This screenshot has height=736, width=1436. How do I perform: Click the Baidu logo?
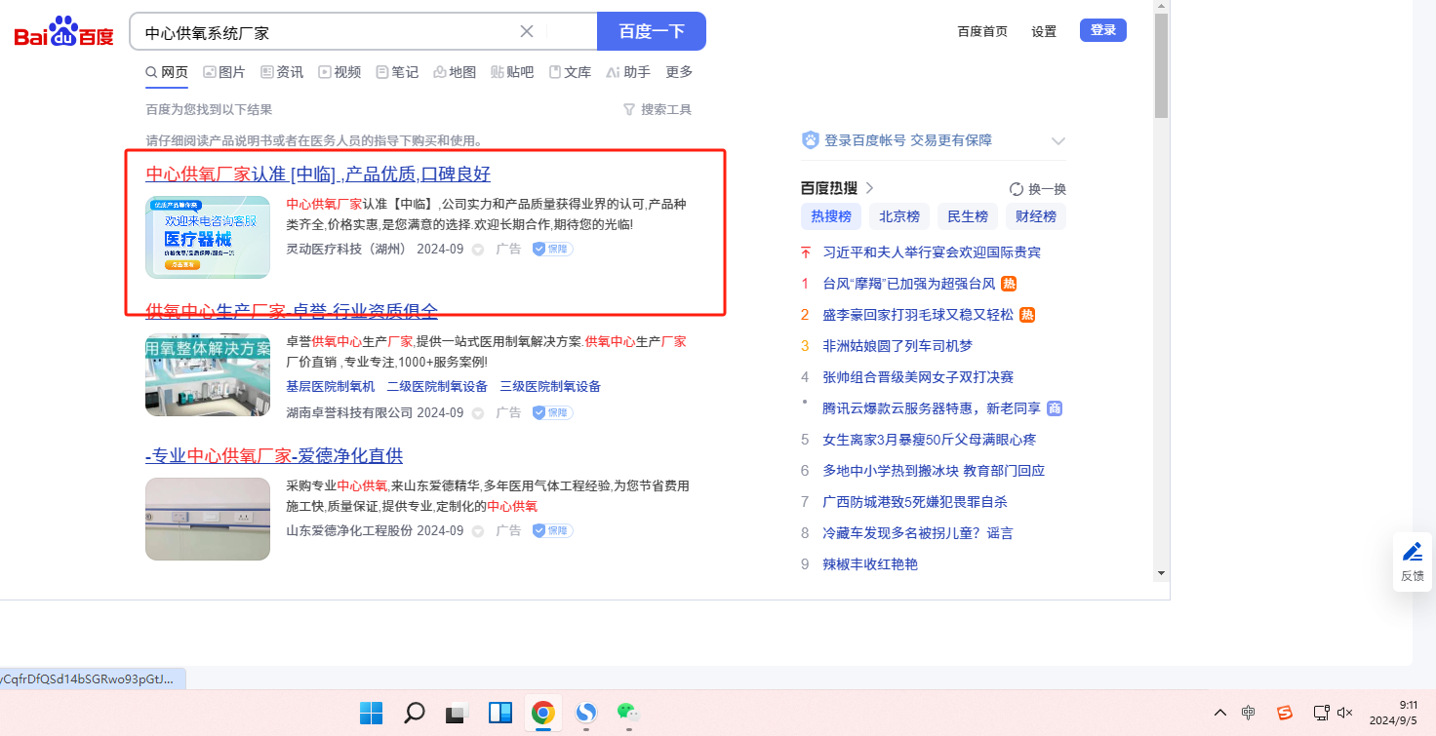pos(63,32)
